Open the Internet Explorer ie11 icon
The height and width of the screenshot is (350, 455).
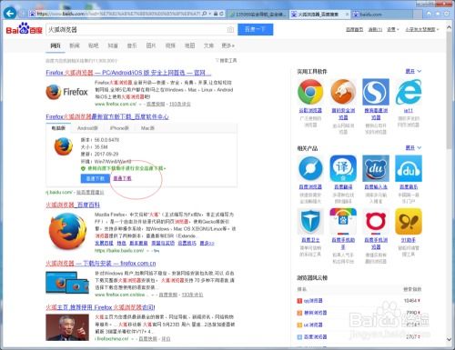tap(409, 92)
